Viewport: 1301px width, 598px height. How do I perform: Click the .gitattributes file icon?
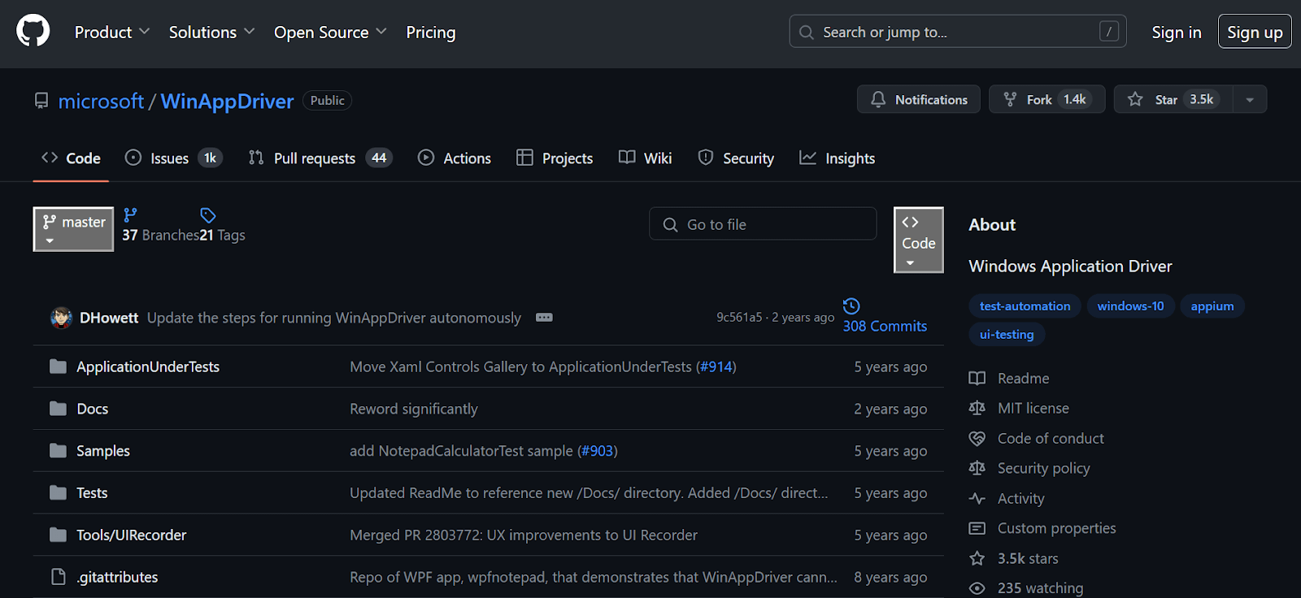tap(58, 577)
